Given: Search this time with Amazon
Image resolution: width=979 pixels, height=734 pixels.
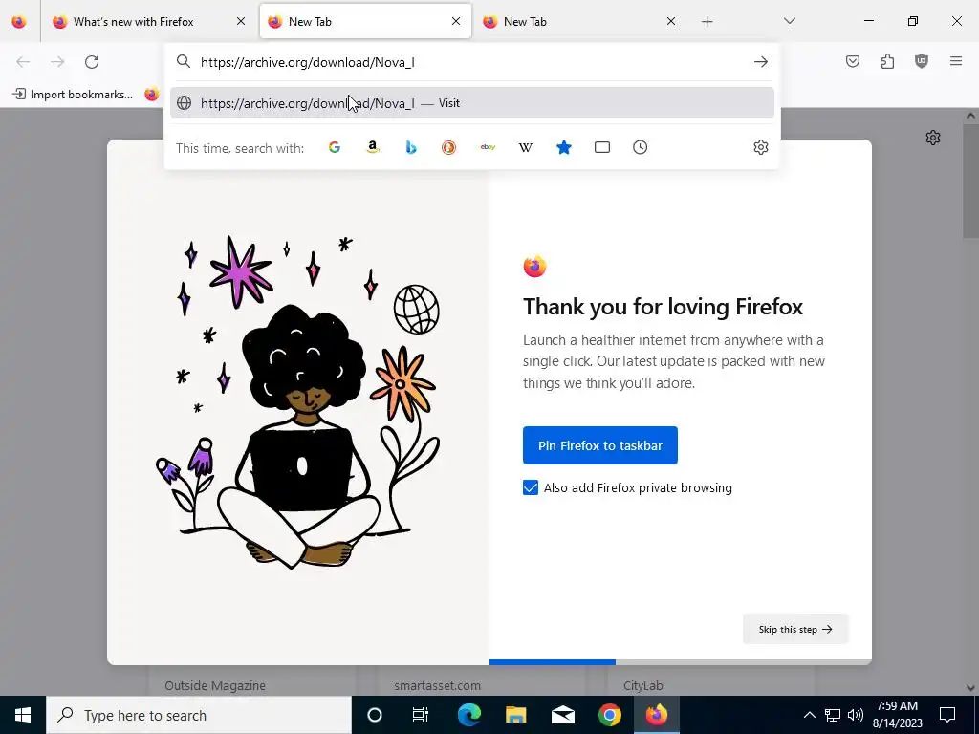Looking at the screenshot, I should [x=373, y=147].
